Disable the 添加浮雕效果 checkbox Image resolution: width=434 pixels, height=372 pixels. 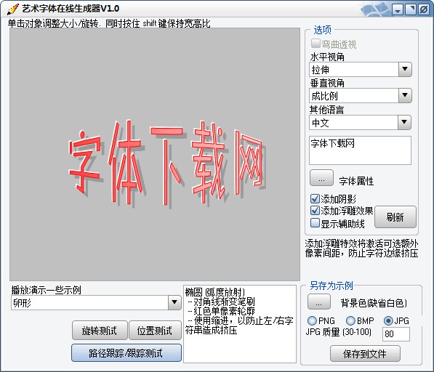[315, 211]
